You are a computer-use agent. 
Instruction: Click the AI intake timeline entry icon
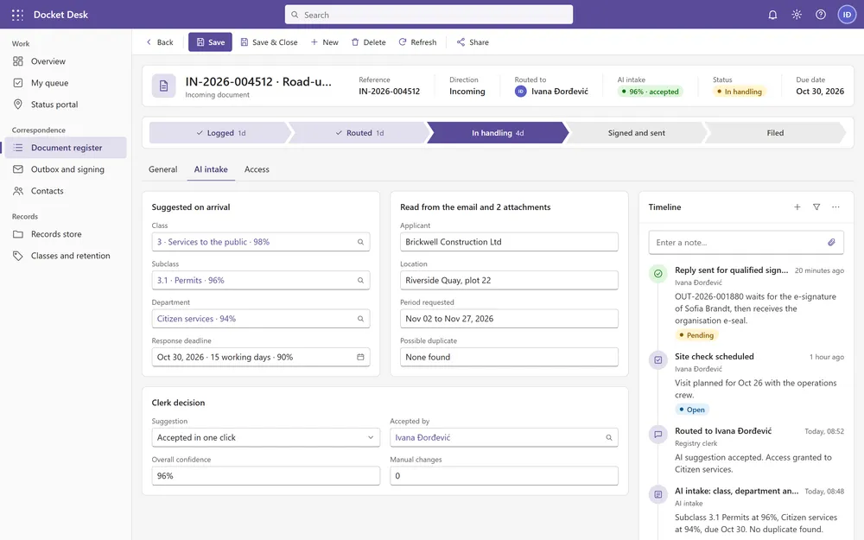click(658, 494)
